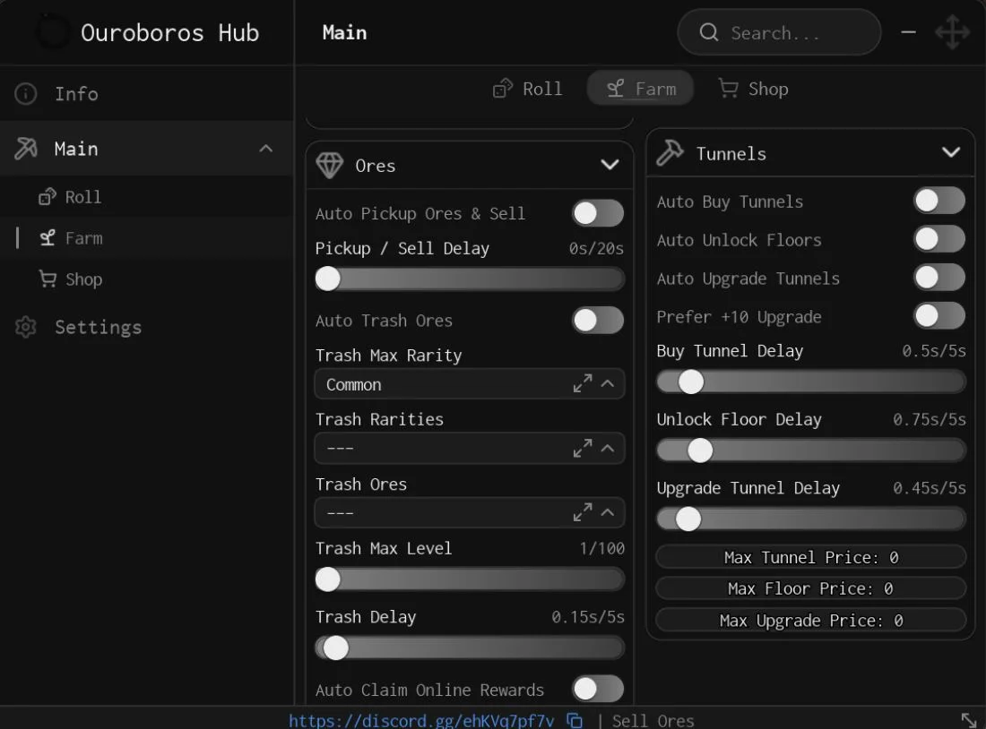Select Farm in the sidebar submenu
This screenshot has width=986, height=729.
tap(146, 238)
